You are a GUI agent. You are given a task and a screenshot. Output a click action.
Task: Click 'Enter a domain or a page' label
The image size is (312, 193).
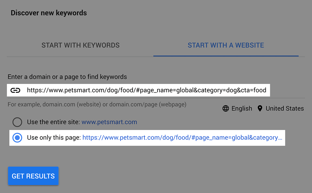(67, 77)
